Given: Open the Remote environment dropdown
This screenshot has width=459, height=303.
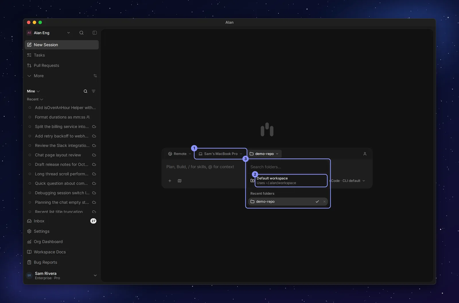Looking at the screenshot, I should coord(180,154).
